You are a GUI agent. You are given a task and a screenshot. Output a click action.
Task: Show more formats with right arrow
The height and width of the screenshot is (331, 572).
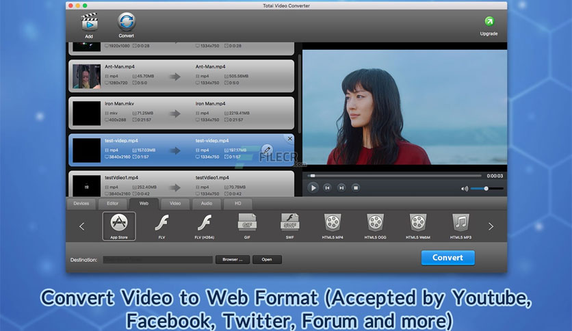point(491,226)
